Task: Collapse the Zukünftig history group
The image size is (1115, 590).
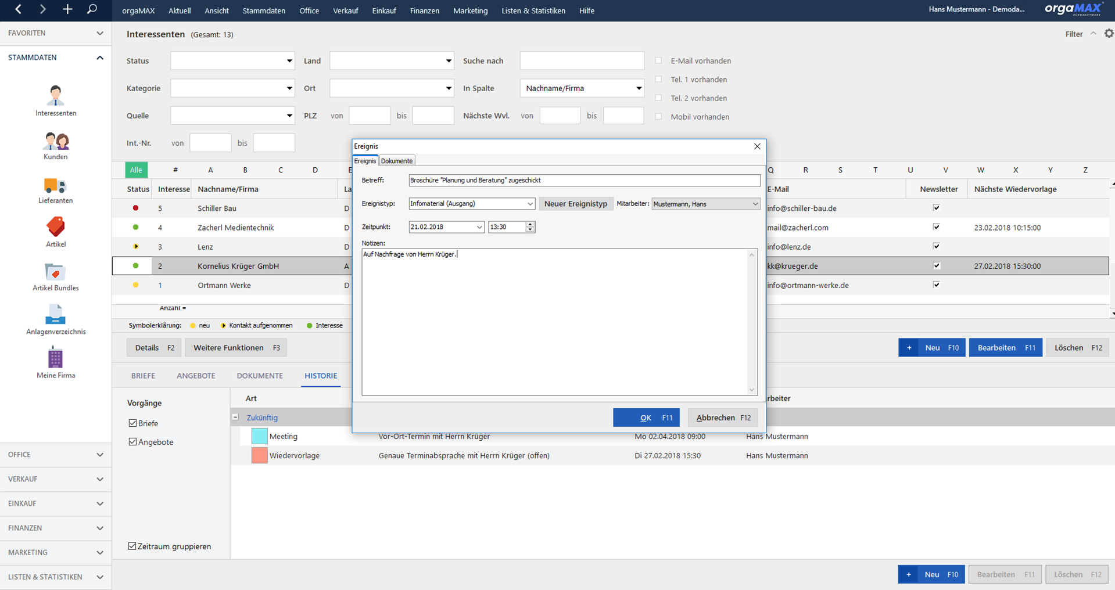Action: tap(235, 417)
